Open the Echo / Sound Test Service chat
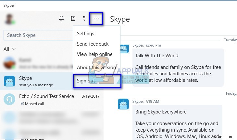 52,99
